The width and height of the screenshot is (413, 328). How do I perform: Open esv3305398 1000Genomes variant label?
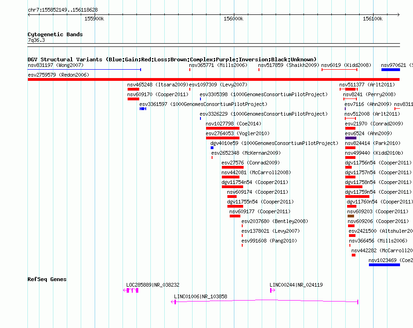[x=264, y=94]
